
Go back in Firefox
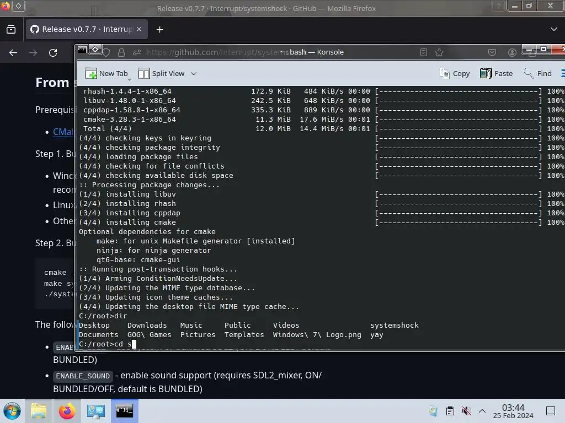[x=13, y=53]
